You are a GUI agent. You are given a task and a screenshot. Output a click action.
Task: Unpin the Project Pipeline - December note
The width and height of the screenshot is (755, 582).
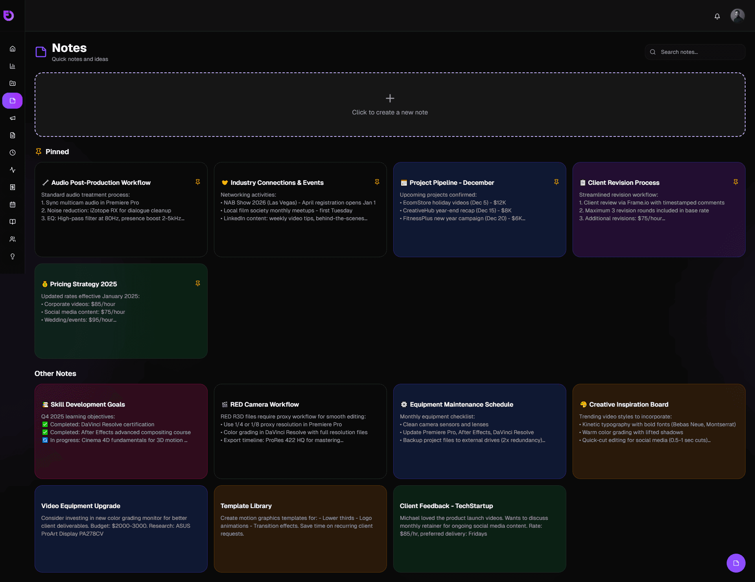[556, 182]
